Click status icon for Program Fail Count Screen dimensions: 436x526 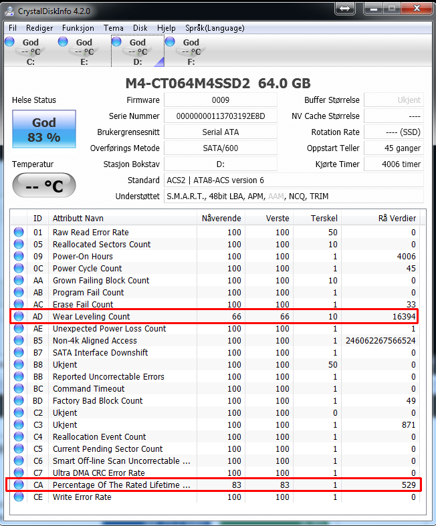(19, 293)
